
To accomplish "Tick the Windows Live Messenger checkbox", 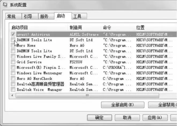I will pos(13,73).
